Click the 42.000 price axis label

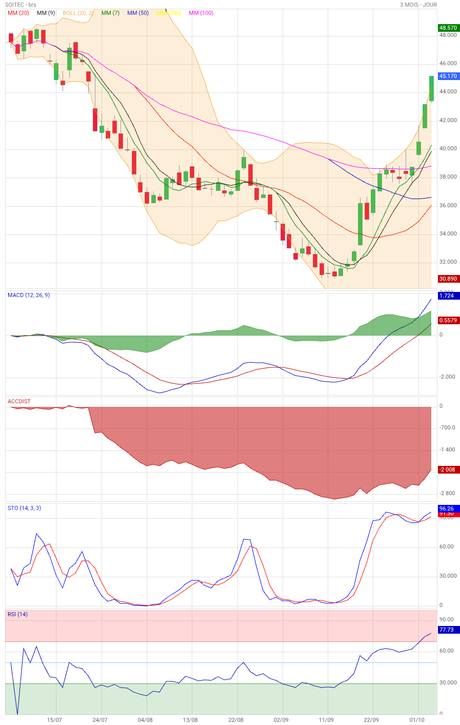[x=448, y=121]
